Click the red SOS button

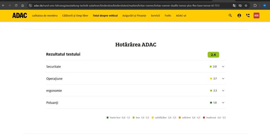256,15
